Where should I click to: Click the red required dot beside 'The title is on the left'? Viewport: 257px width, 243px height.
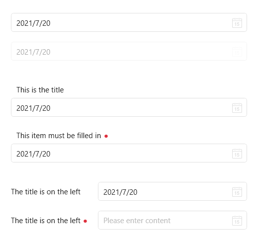(85, 221)
